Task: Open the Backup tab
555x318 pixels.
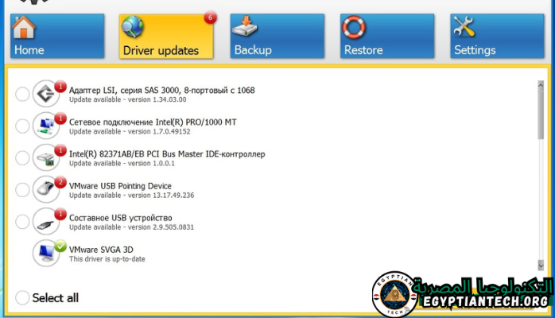Action: pos(277,37)
